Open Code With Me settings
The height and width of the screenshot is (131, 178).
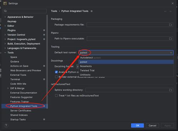tap(18, 84)
